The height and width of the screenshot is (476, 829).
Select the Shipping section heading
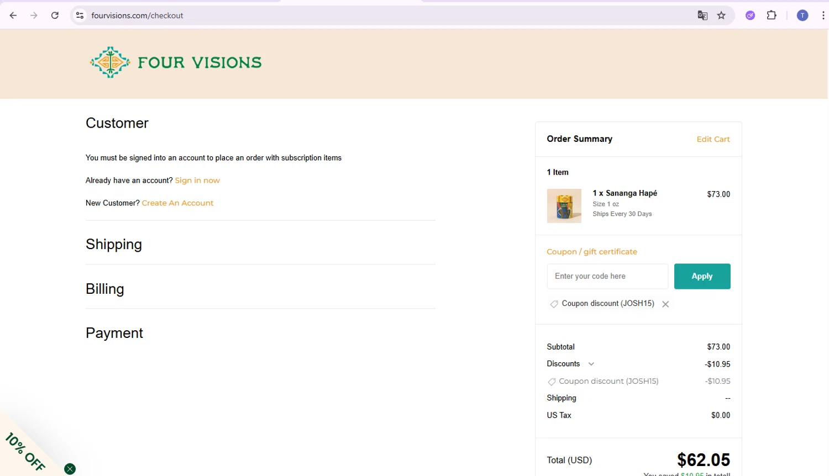(x=114, y=244)
